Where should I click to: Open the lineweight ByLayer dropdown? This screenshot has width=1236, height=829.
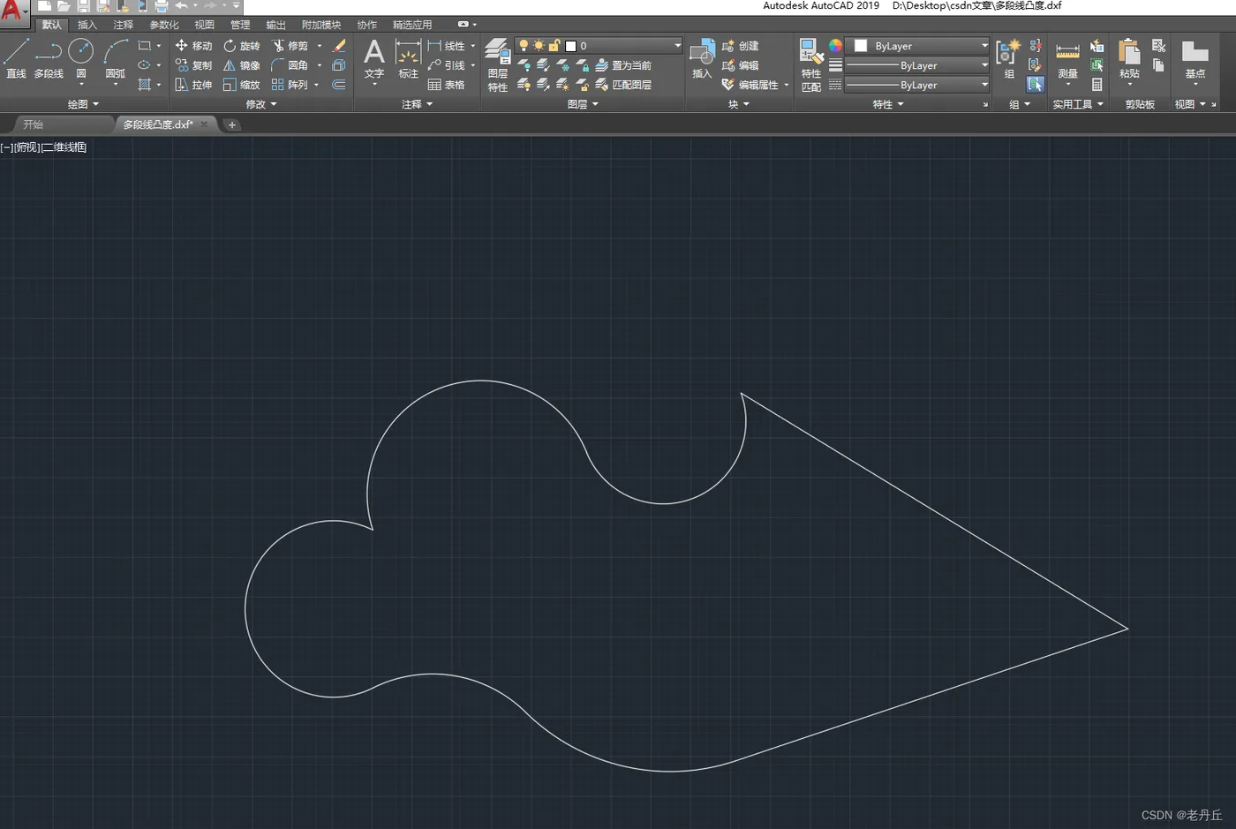click(984, 65)
